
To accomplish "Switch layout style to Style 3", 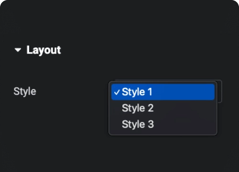I will click(163, 124).
